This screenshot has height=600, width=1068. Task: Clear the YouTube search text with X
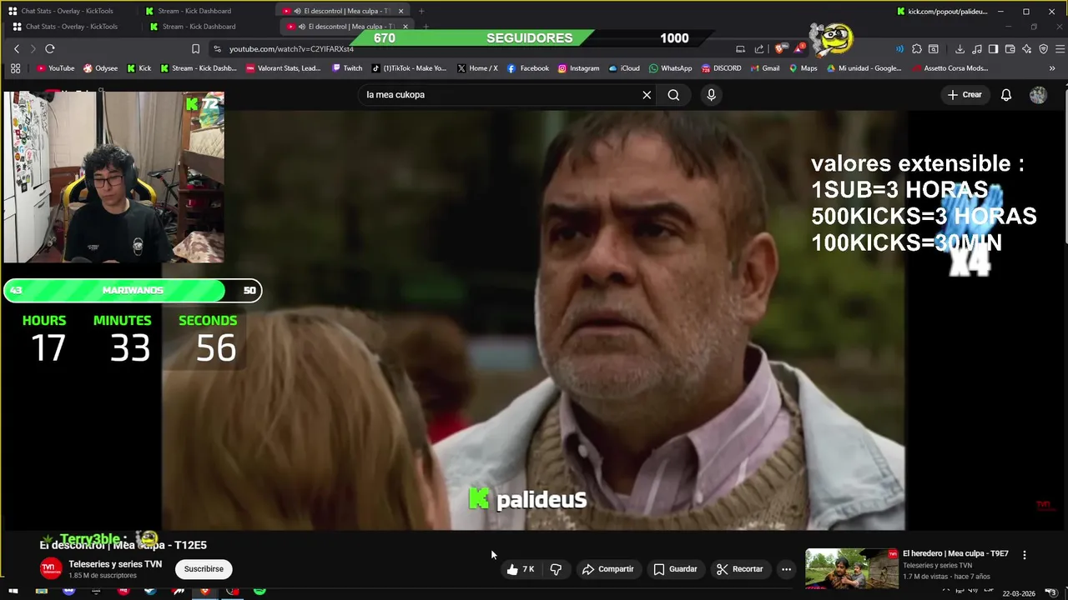[x=647, y=95]
